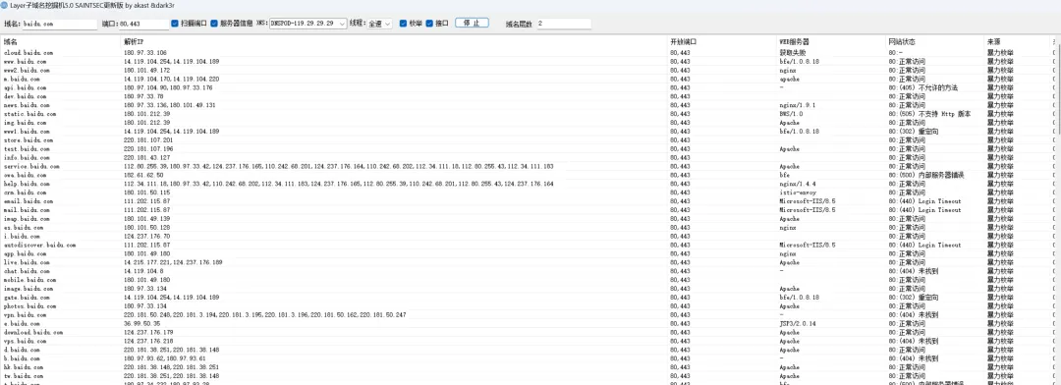Viewport: 1061px width, 385px height.
Task: Click the Layer app icon in title bar
Action: 5,5
